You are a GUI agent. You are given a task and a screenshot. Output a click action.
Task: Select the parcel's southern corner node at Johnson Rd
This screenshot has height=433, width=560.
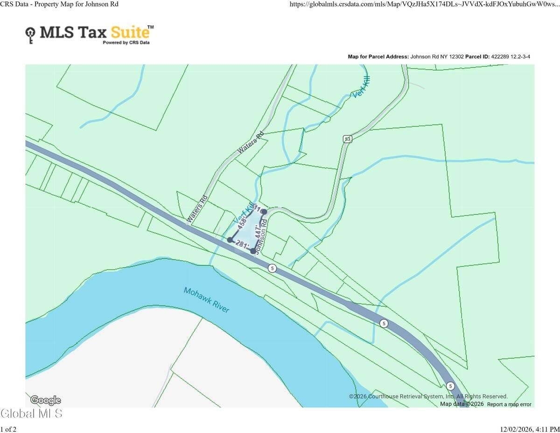[x=253, y=251]
